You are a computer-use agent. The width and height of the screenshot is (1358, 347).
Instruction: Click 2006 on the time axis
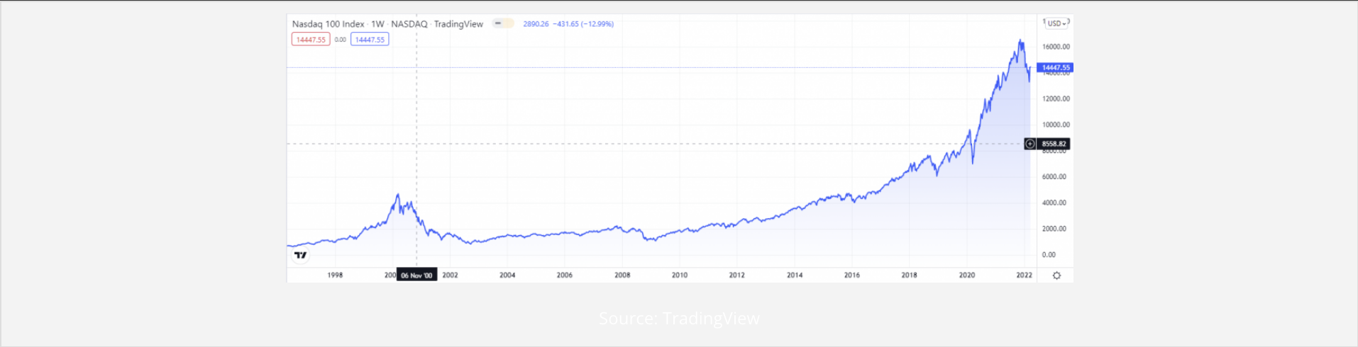[x=565, y=275]
